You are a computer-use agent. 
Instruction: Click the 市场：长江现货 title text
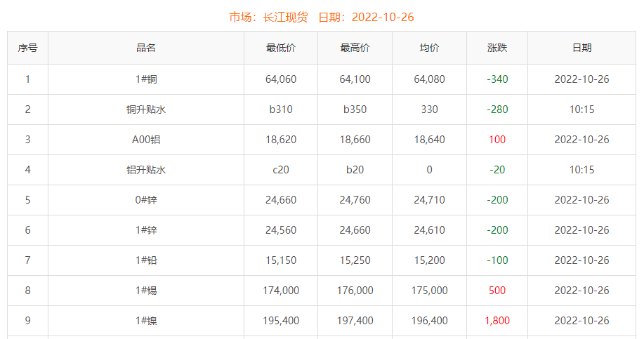pyautogui.click(x=268, y=18)
